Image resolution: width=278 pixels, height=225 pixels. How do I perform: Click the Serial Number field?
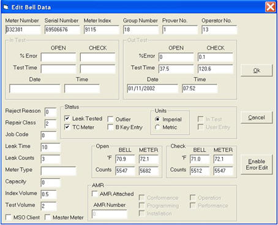click(62, 29)
